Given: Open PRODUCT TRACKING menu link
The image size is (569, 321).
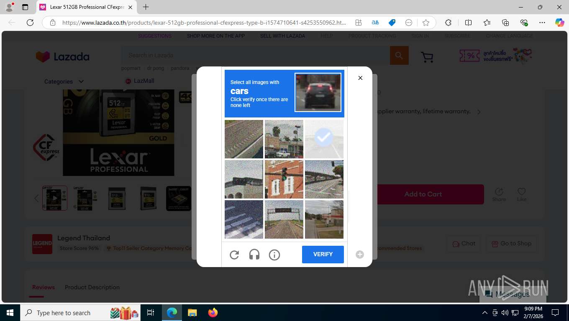Looking at the screenshot, I should tap(372, 36).
